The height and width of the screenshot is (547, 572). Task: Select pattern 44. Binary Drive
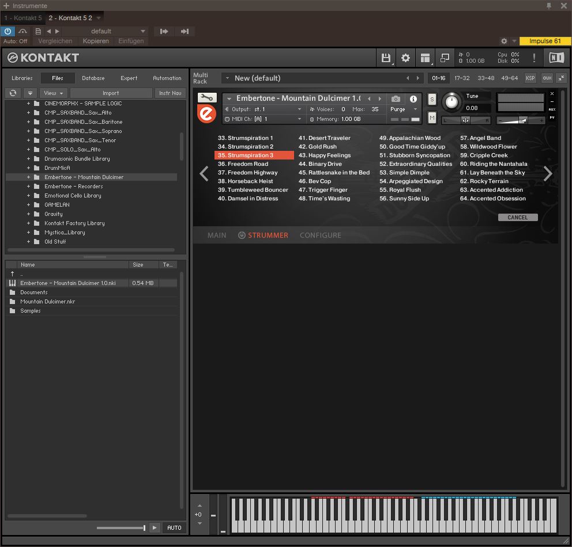point(320,164)
